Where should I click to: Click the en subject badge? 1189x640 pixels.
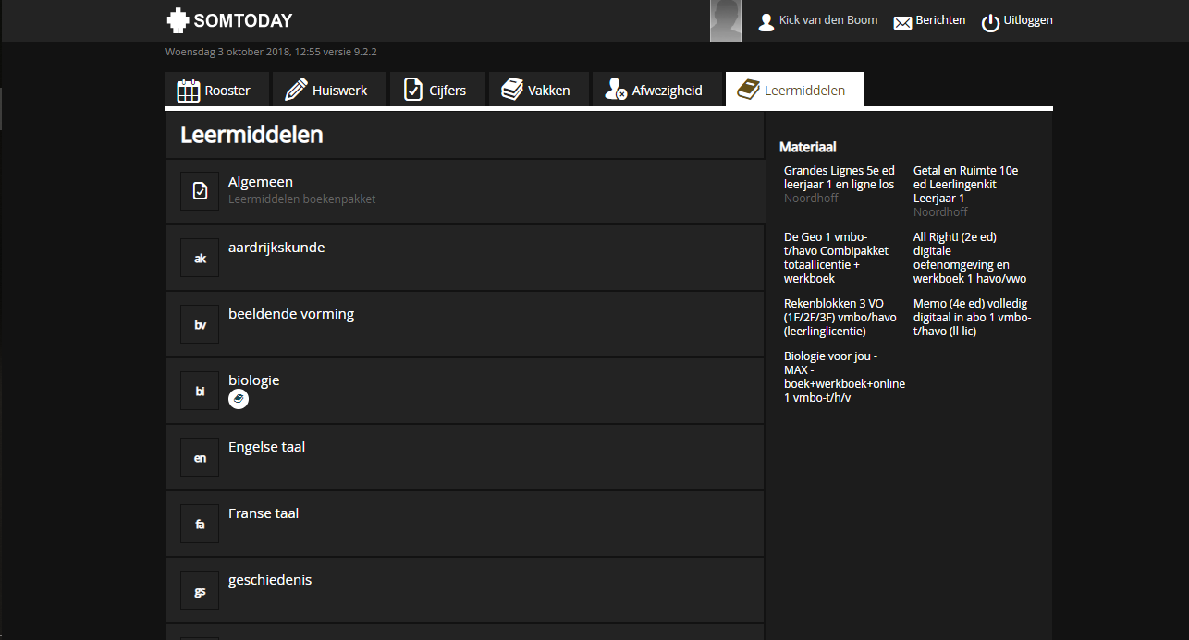[x=200, y=457]
